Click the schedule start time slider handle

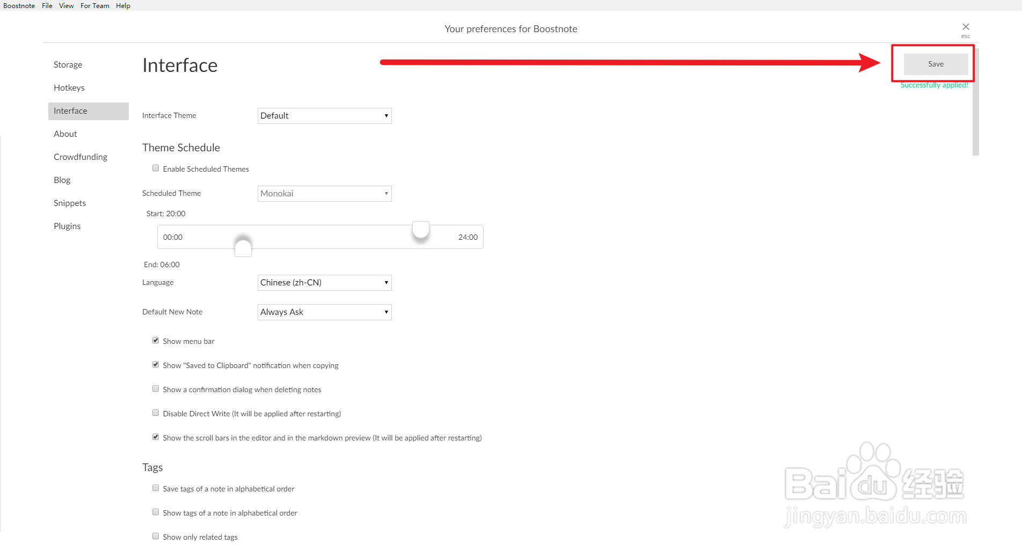pyautogui.click(x=421, y=229)
